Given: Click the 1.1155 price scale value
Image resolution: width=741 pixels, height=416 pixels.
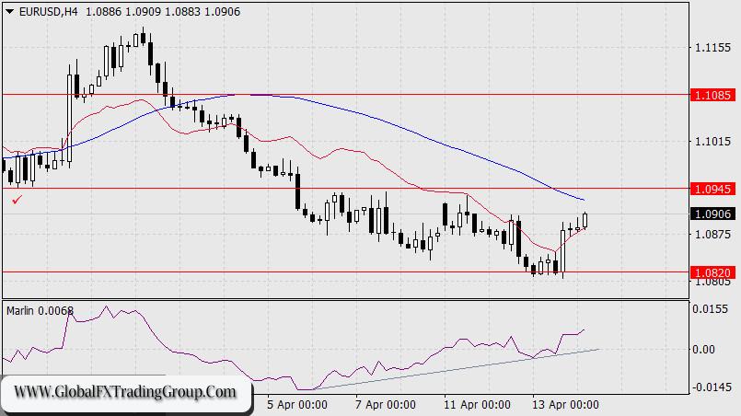Looking at the screenshot, I should tap(712, 48).
